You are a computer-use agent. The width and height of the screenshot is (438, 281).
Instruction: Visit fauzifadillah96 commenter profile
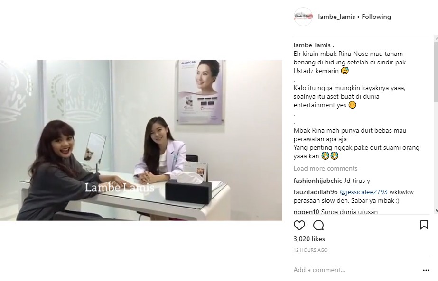(316, 192)
